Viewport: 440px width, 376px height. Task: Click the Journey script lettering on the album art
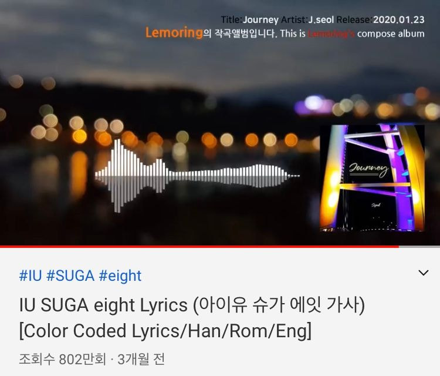coord(368,169)
